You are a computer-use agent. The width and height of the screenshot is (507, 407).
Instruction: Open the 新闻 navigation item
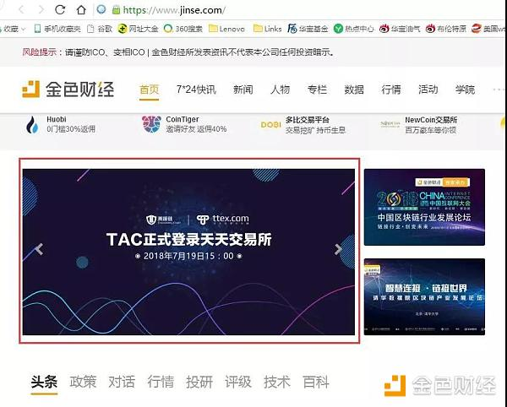point(243,90)
